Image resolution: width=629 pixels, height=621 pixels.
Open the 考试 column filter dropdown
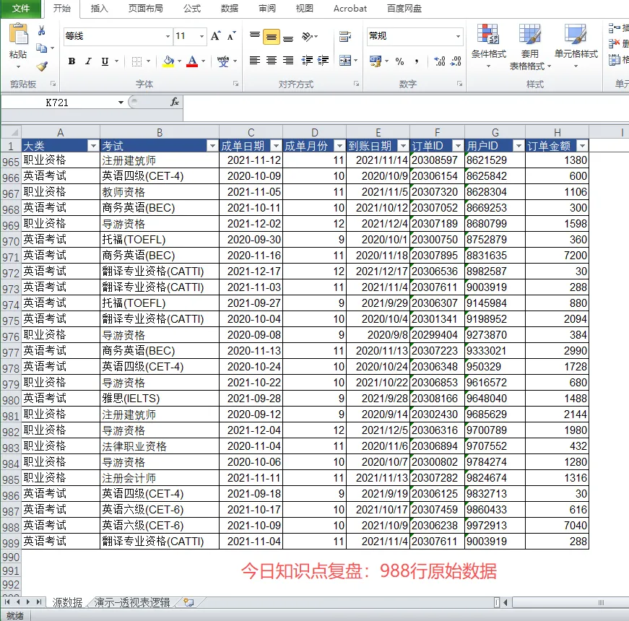212,146
